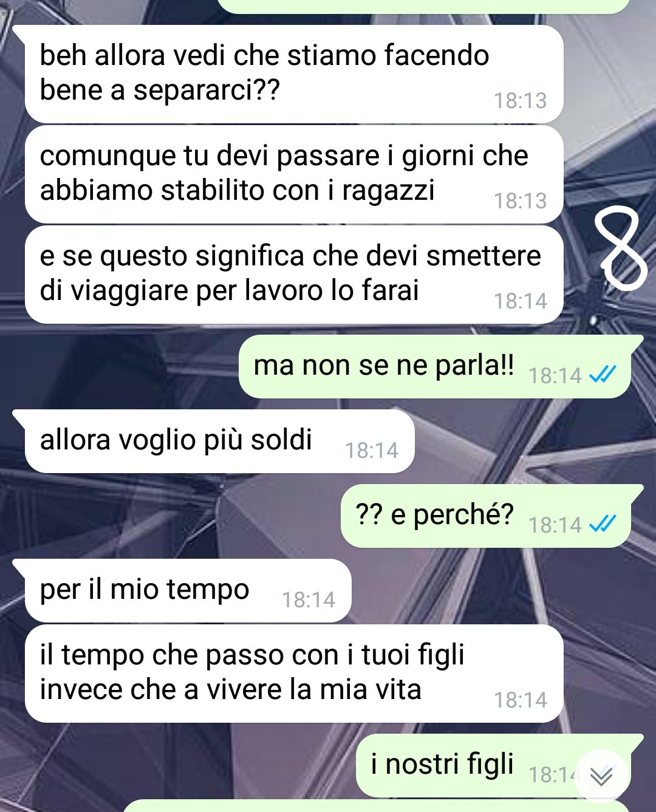Tap the blue read checkmarks on '?? e perché?'
The image size is (656, 812).
click(603, 524)
